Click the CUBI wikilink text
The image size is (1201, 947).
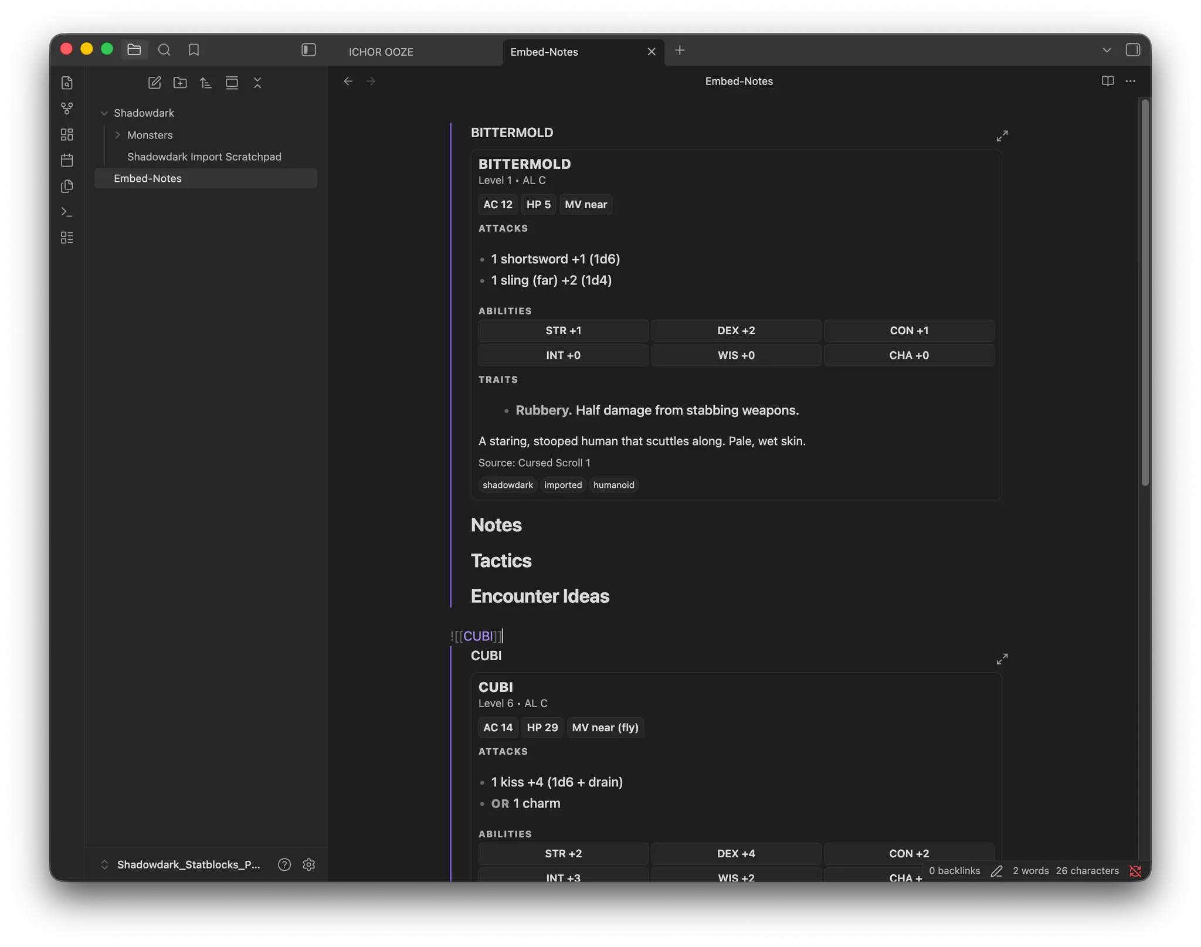coord(478,636)
